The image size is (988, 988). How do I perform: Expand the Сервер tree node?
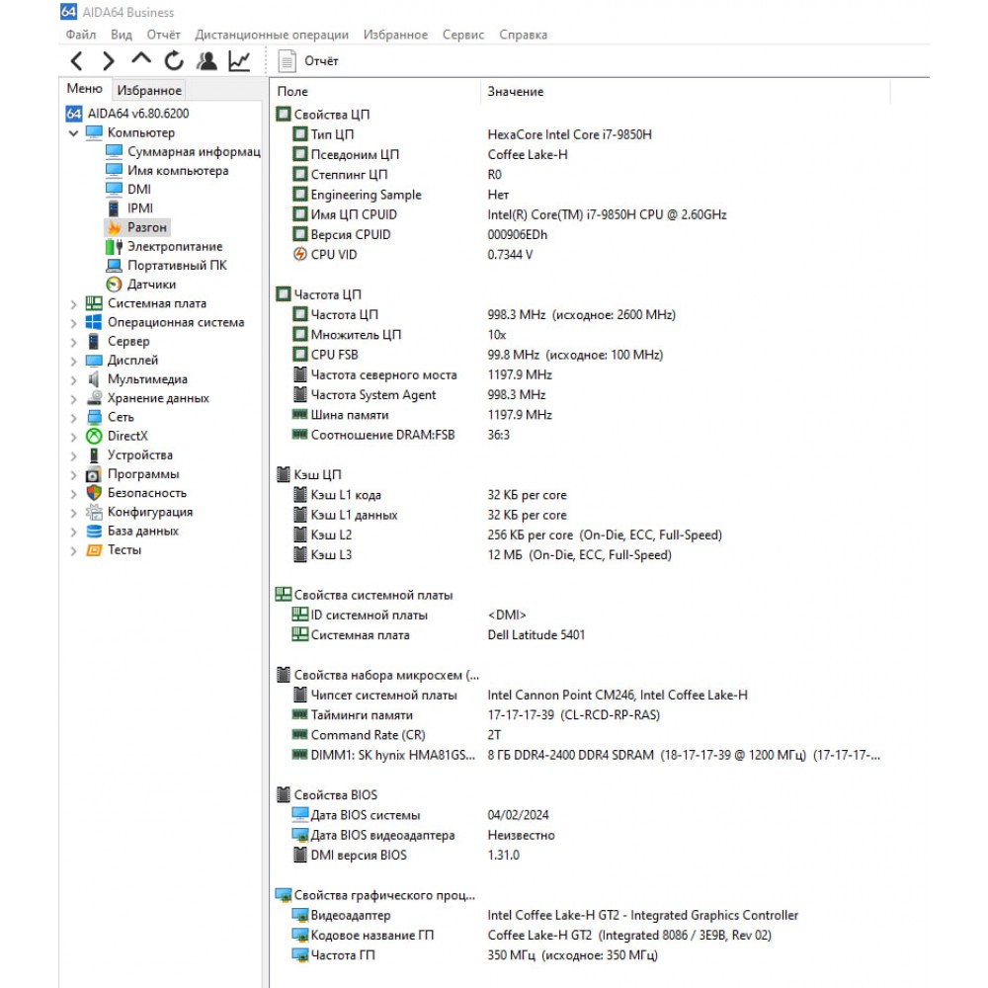pos(73,342)
